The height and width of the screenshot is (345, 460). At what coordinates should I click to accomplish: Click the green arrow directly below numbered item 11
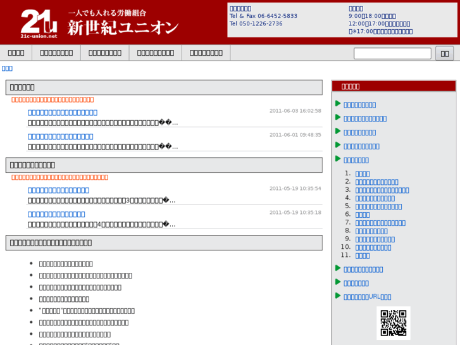(x=338, y=268)
